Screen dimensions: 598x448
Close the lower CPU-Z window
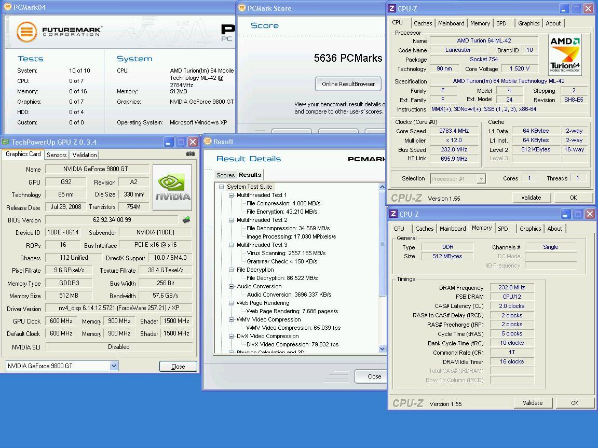pos(590,214)
